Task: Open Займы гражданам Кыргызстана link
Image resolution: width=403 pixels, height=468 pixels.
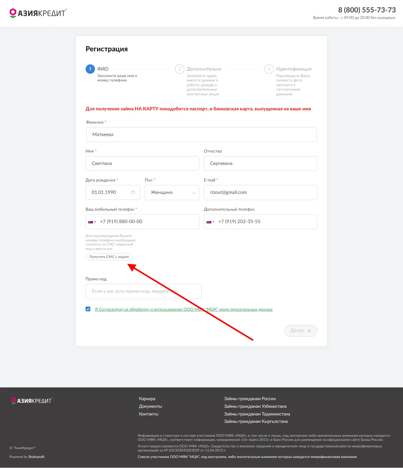Action: point(256,421)
